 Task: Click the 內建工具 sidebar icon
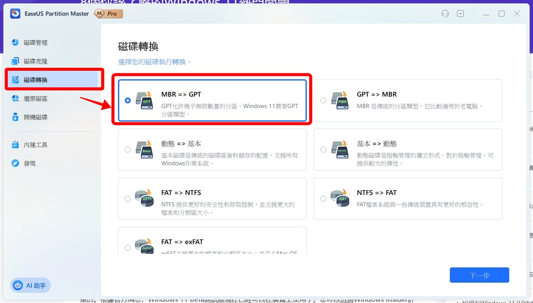(x=15, y=145)
